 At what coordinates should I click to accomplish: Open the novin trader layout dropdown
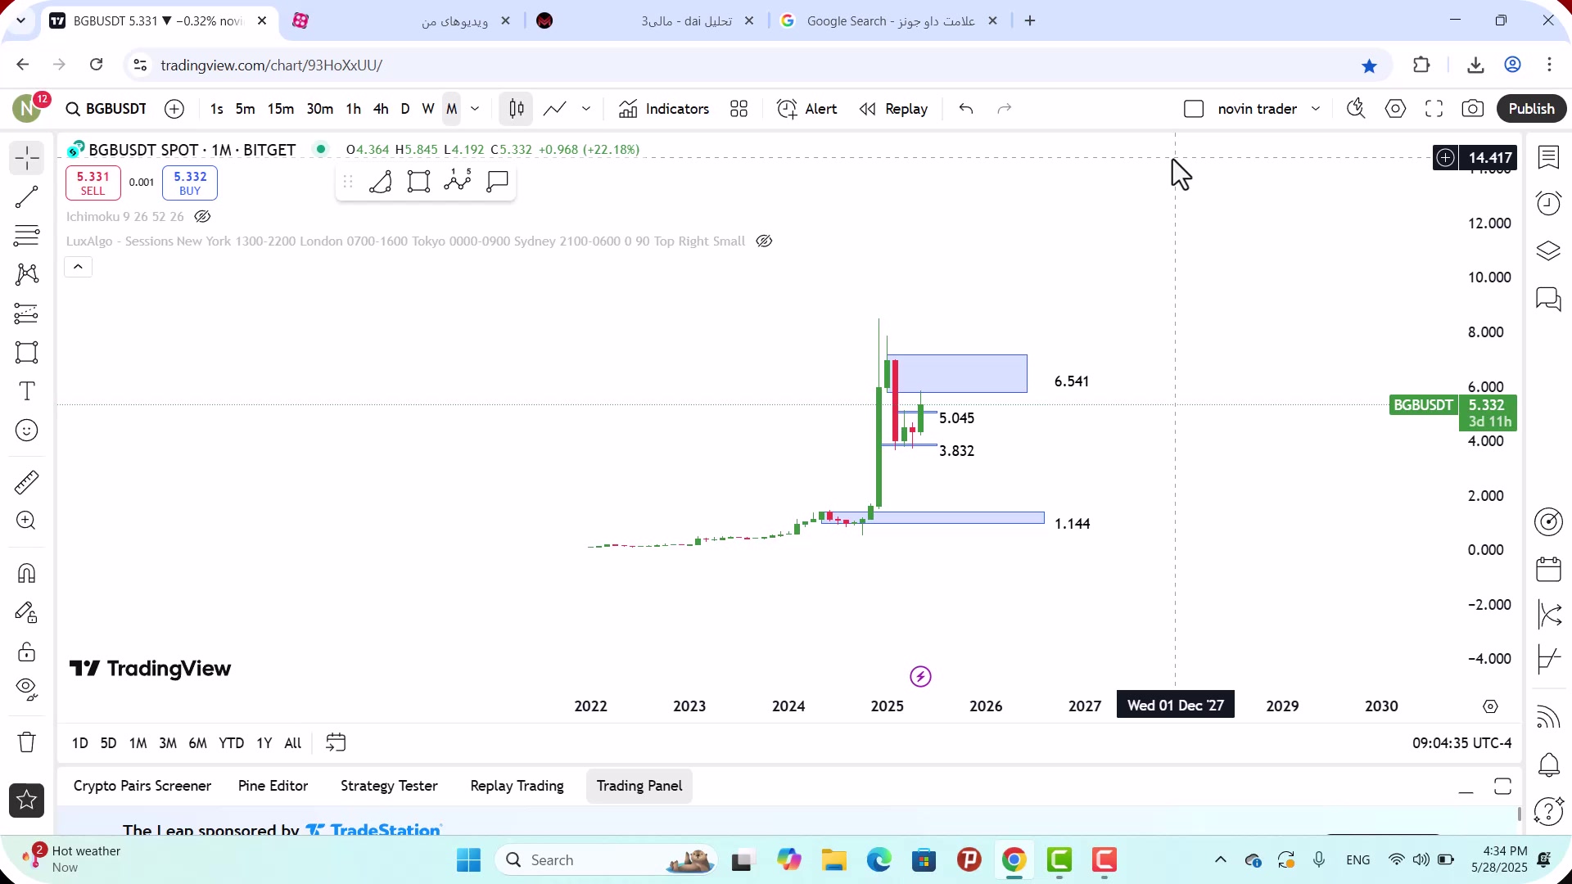point(1316,109)
